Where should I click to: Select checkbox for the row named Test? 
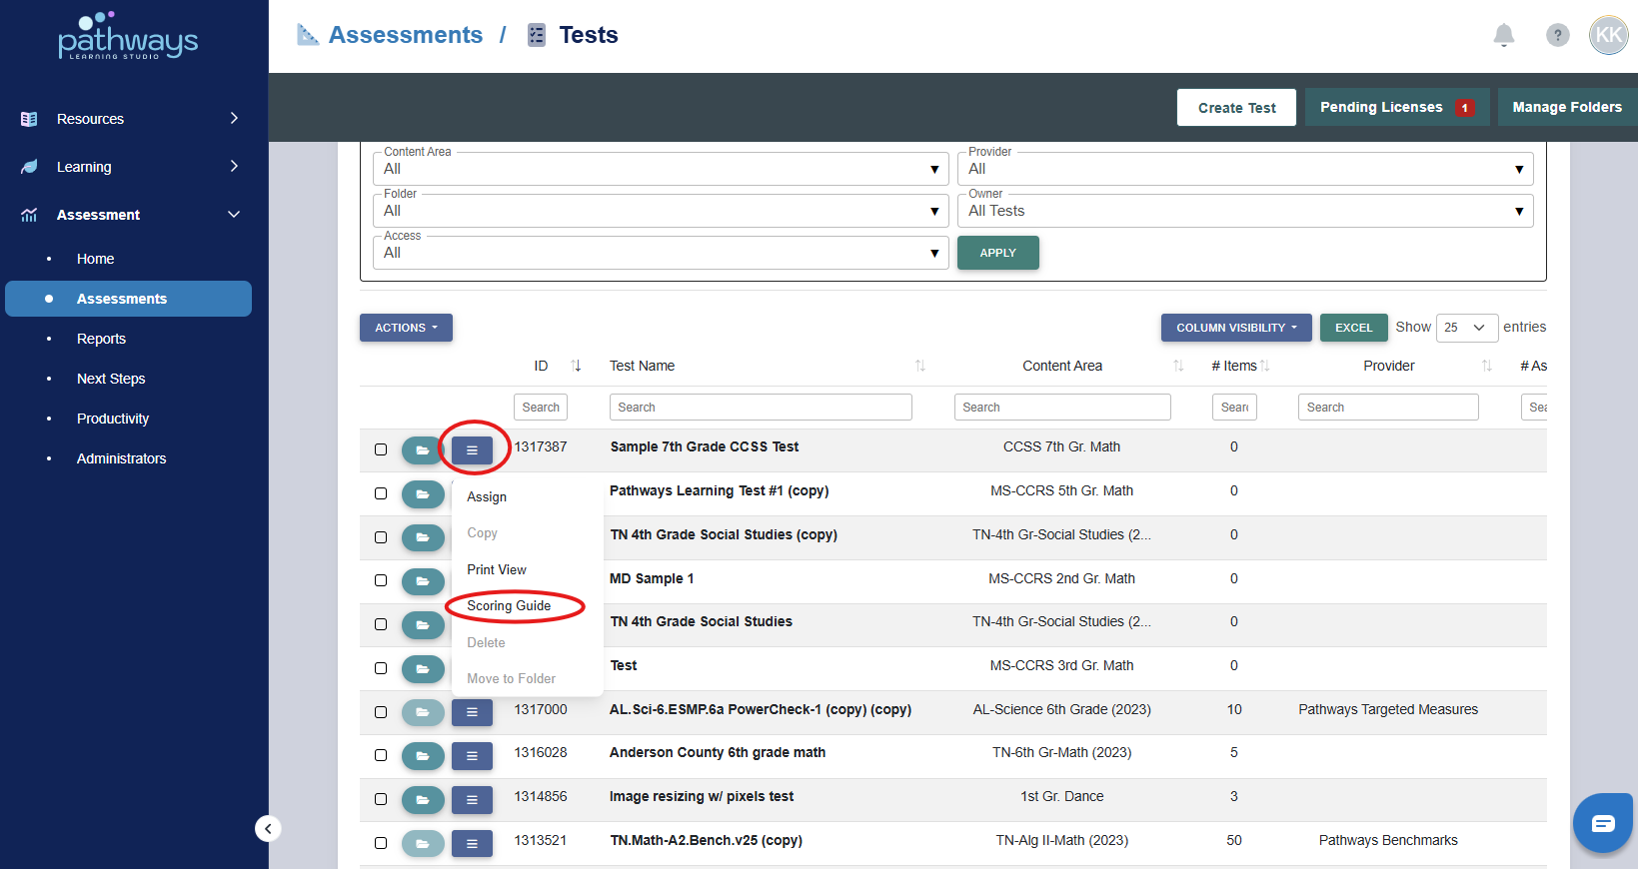[x=381, y=668]
